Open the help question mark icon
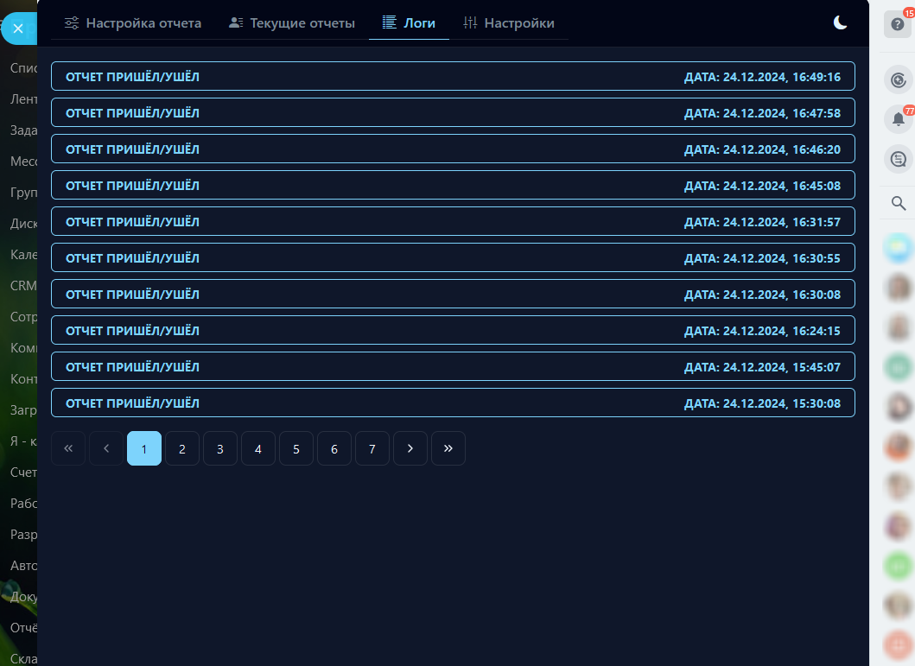The image size is (915, 666). pos(898,24)
